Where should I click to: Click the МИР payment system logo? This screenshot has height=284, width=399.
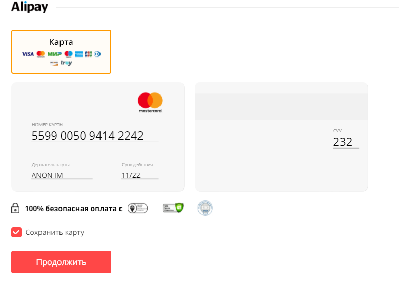pyautogui.click(x=54, y=54)
